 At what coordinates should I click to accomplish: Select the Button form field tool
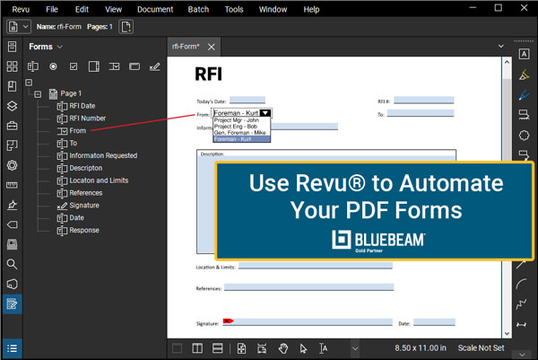(x=134, y=66)
